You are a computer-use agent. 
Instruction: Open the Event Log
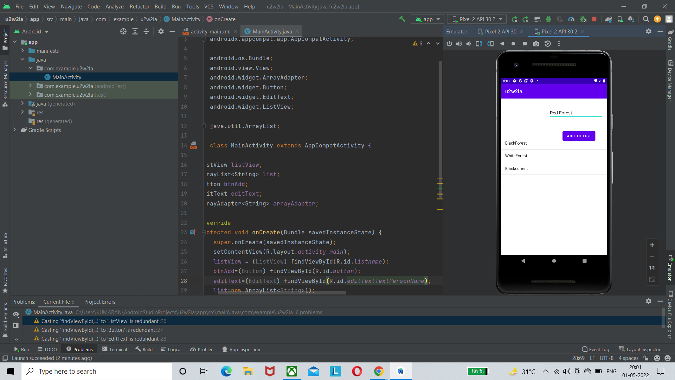[596, 349]
